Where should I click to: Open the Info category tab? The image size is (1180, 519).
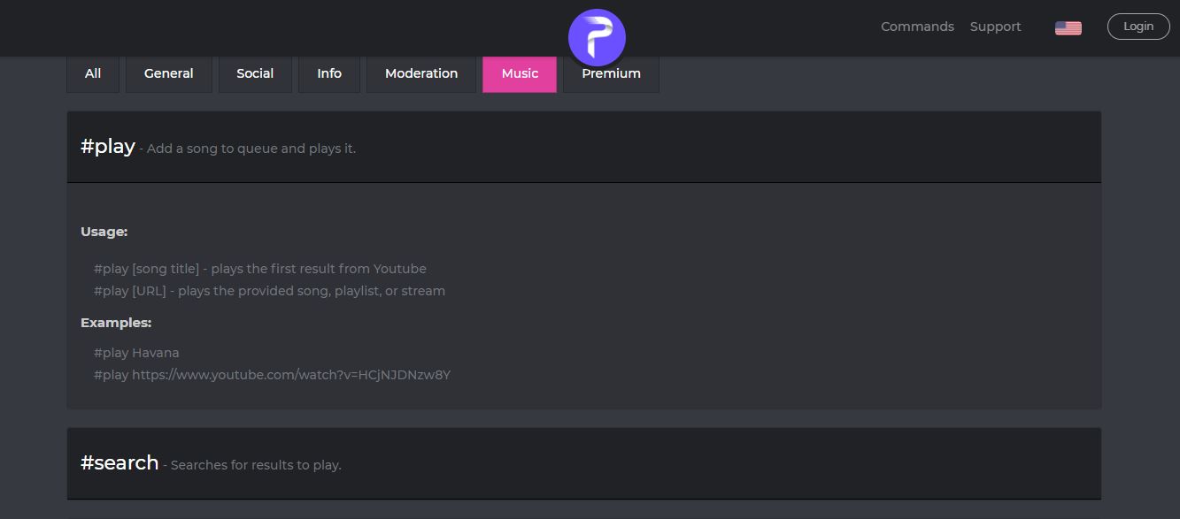[x=329, y=73]
